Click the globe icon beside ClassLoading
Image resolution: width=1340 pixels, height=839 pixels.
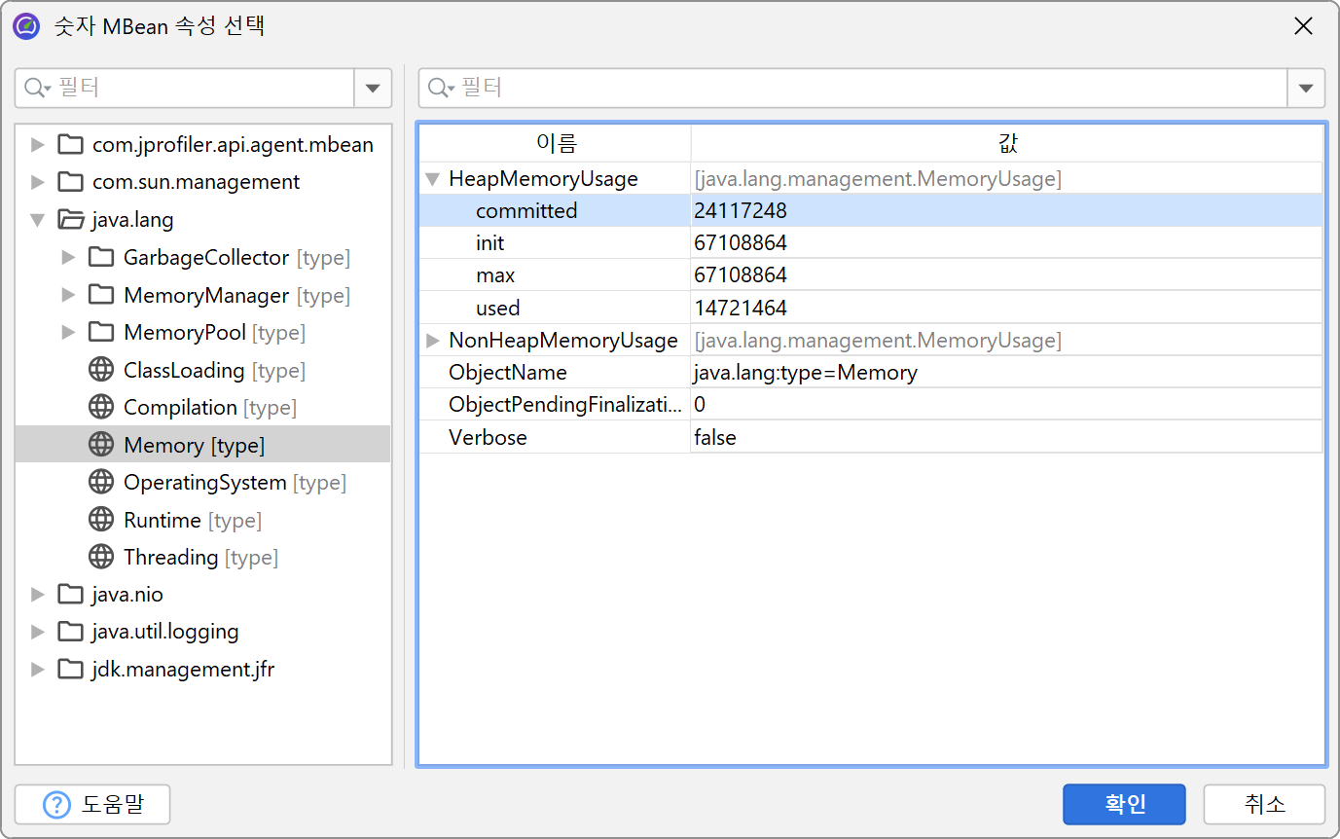[x=100, y=371]
